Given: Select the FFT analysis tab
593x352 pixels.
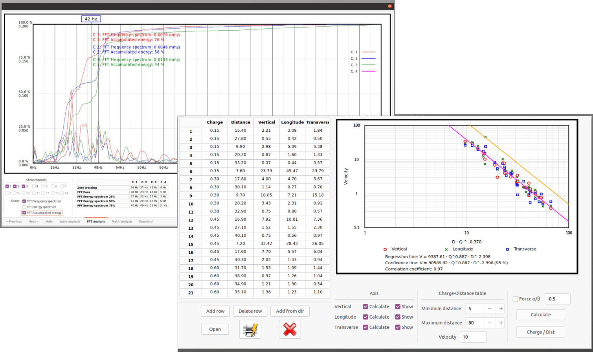Looking at the screenshot, I should click(96, 221).
